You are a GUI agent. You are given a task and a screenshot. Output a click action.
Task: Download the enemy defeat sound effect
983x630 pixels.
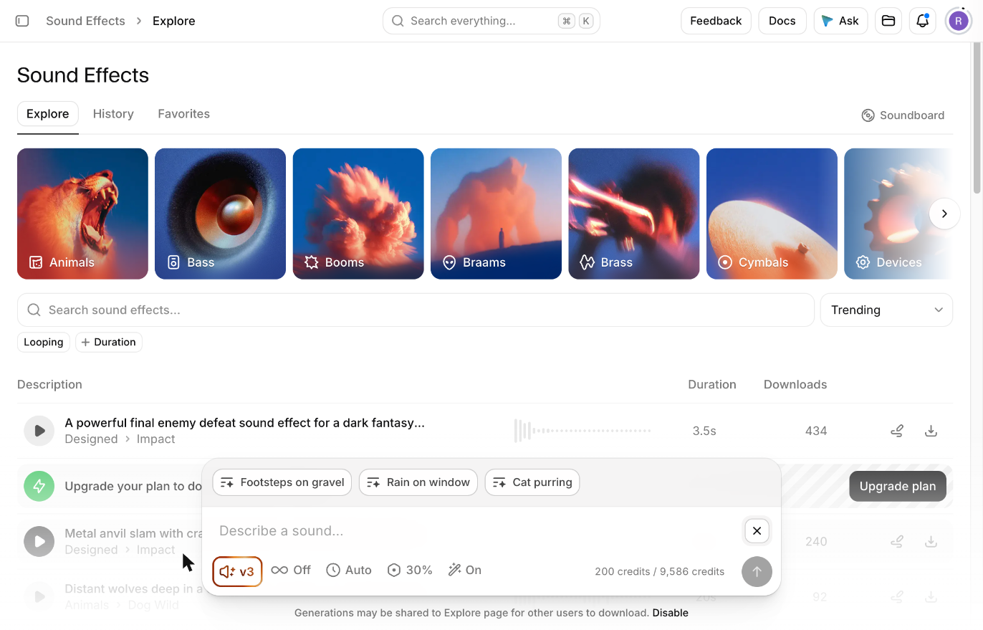(x=931, y=431)
